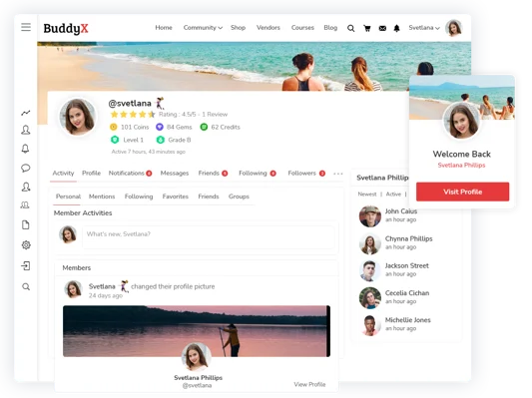Select the Mentions sub-tab
This screenshot has height=398, width=532.
(x=102, y=197)
